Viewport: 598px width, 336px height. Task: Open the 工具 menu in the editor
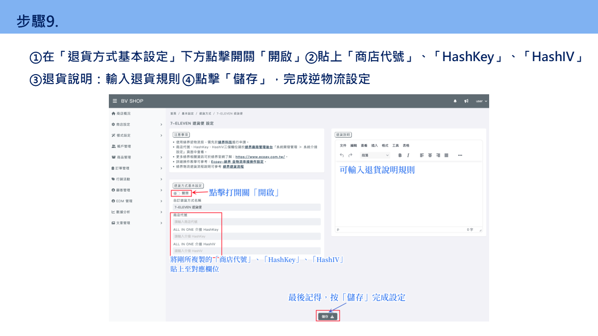tap(396, 146)
